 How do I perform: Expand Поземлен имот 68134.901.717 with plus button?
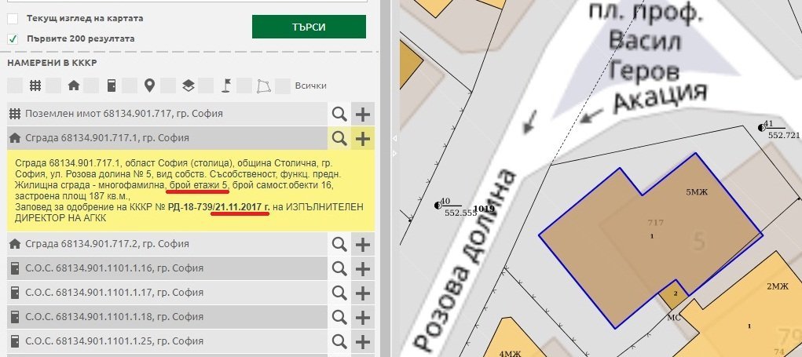coord(362,114)
